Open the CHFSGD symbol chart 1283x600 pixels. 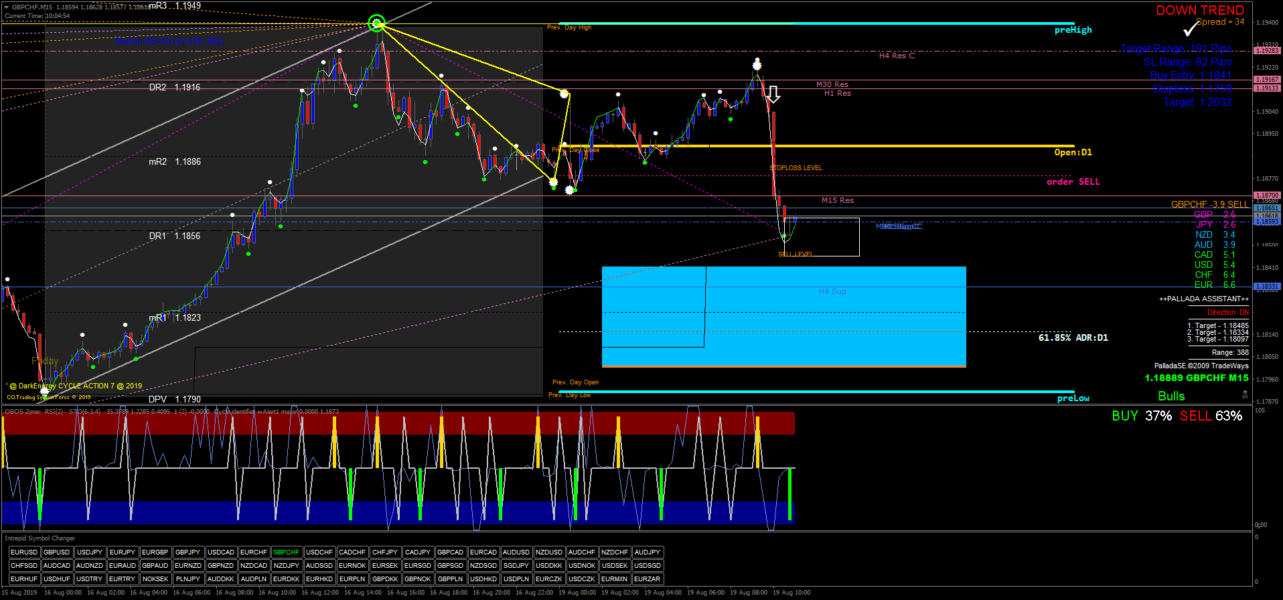coord(24,566)
